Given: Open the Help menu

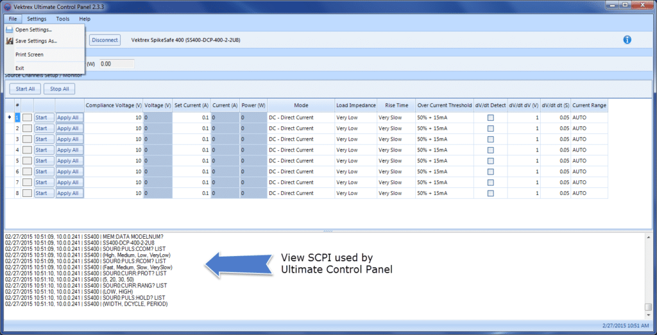Looking at the screenshot, I should 85,19.
